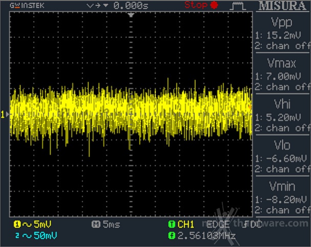Viewport: 311px width, 247px height.
Task: Click the yellow channel 1 badge icon
Action: 17,224
